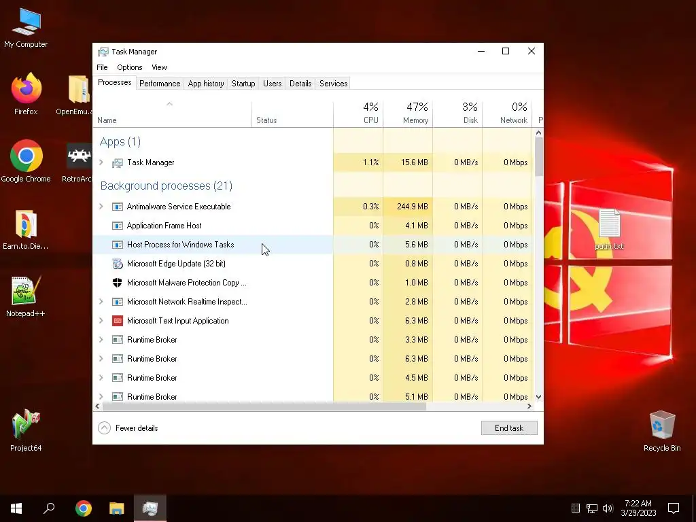This screenshot has height=522, width=696.
Task: Sort by the Status column header
Action: coord(292,114)
